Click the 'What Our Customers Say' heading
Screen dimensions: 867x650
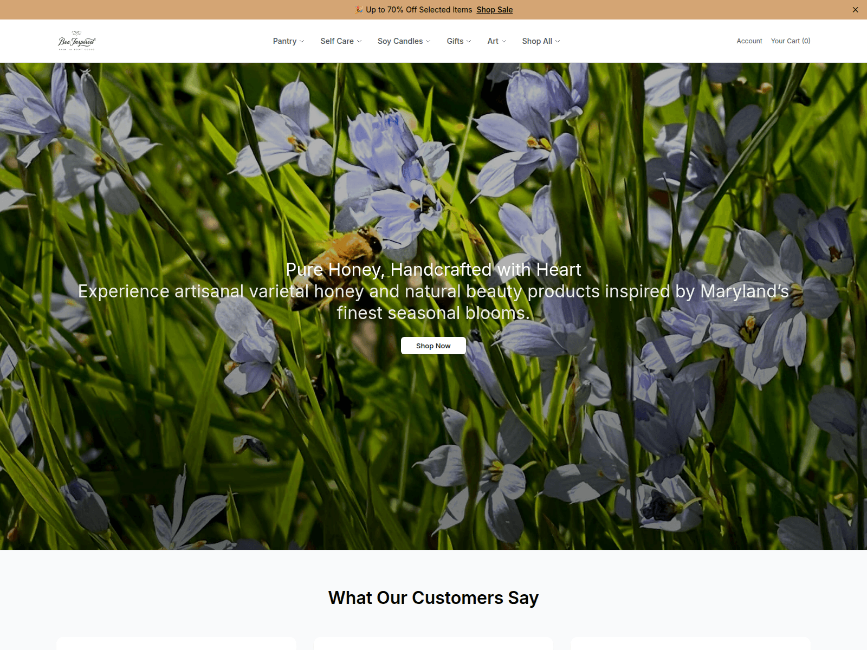point(433,597)
